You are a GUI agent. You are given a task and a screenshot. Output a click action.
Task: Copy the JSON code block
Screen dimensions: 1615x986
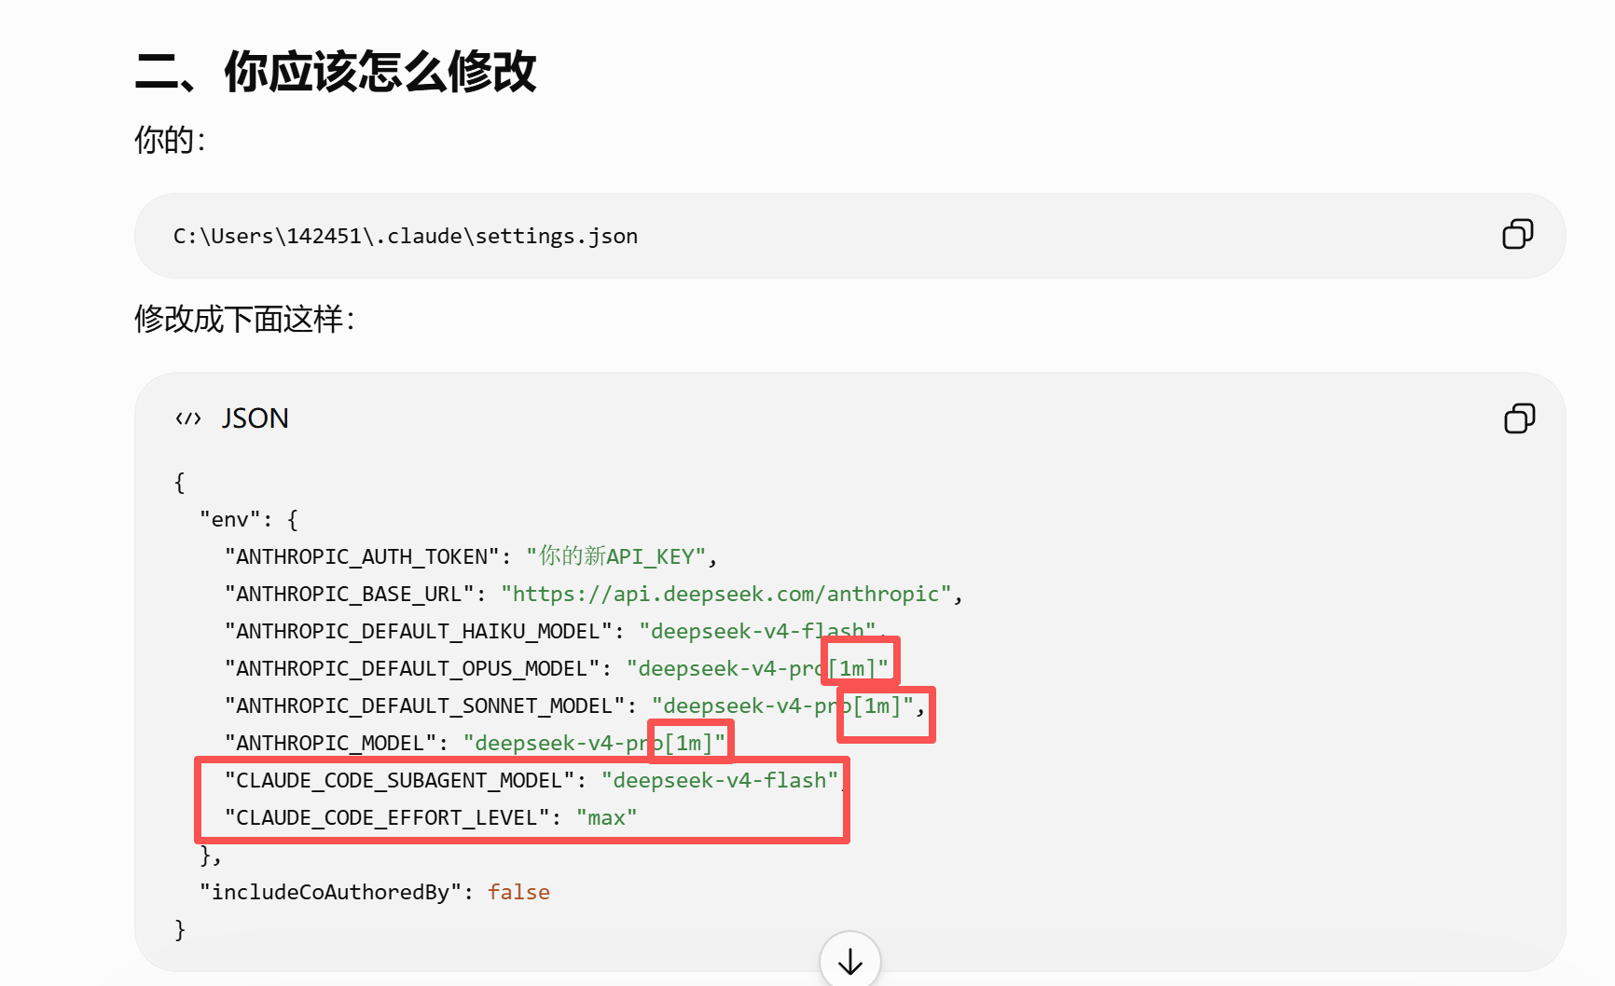click(x=1519, y=418)
